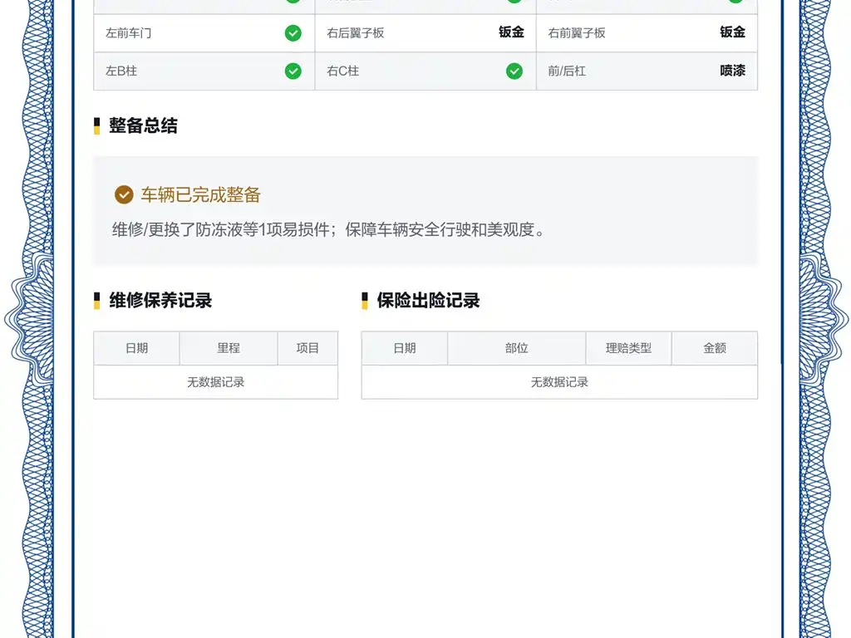Click green checkmark beside 左B柱
851x638 pixels.
tap(293, 71)
